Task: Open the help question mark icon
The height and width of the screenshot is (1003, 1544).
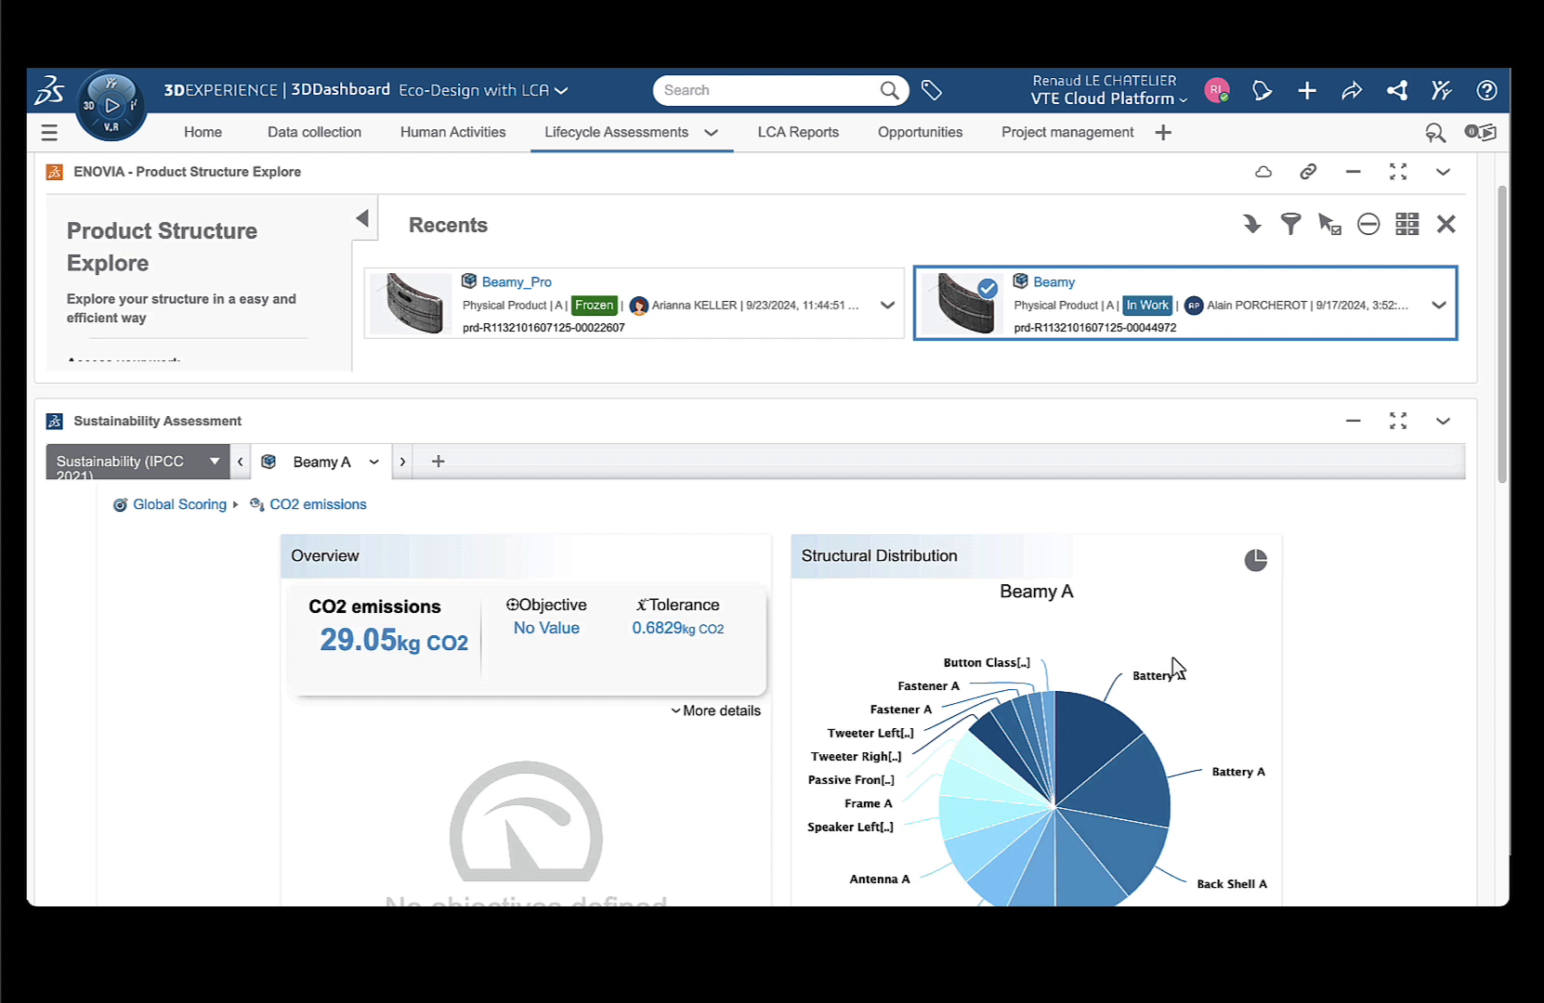Action: tap(1486, 90)
